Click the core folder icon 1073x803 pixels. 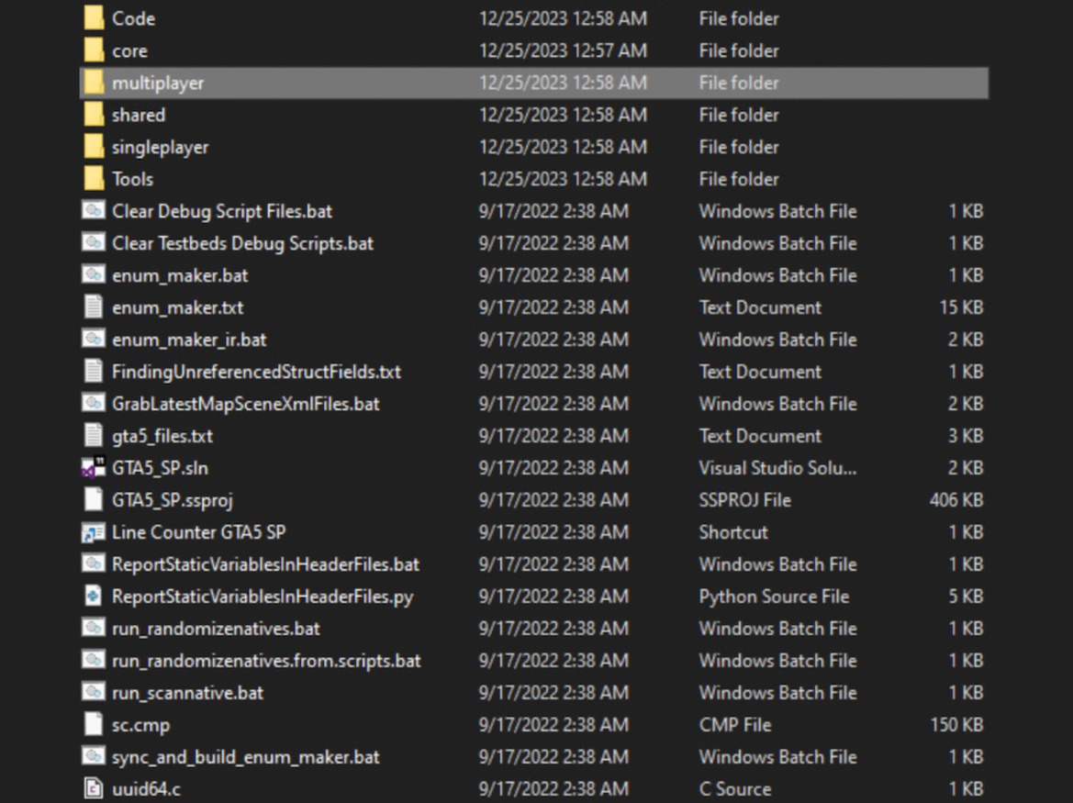pos(93,50)
